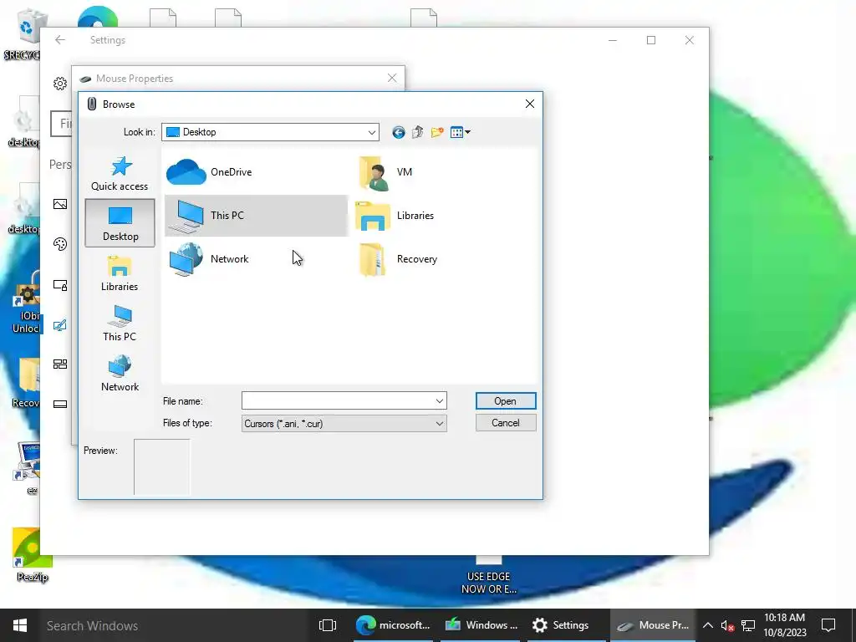Select Libraries in the places bar

[120, 273]
